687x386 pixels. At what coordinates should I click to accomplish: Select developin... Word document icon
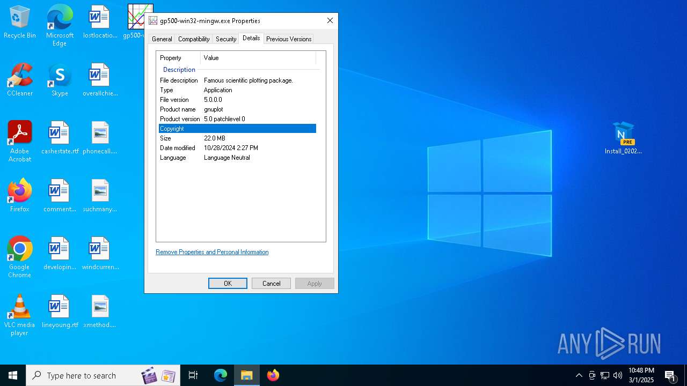click(x=60, y=254)
